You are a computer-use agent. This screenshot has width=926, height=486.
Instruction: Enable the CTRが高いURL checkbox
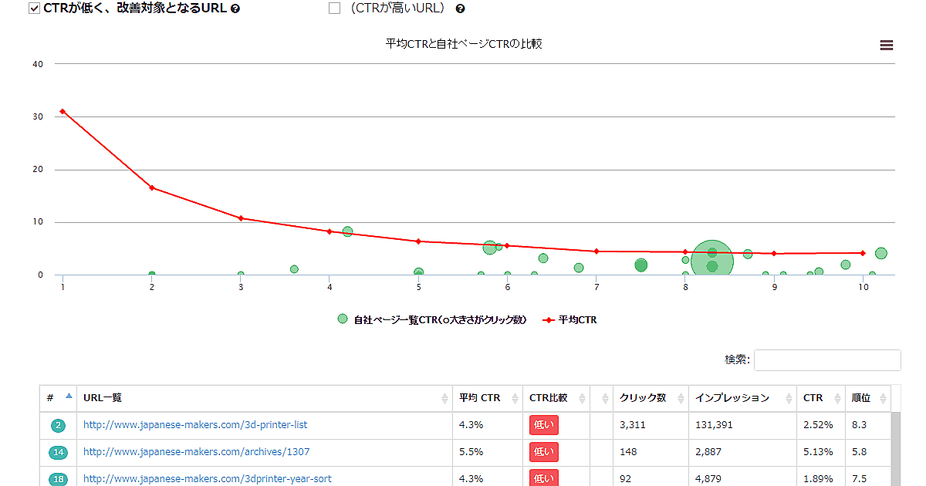(x=334, y=8)
